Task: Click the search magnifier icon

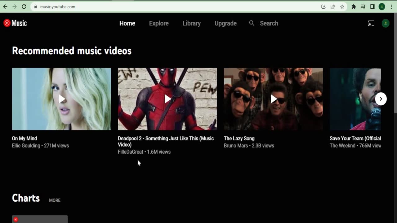Action: coord(252,23)
